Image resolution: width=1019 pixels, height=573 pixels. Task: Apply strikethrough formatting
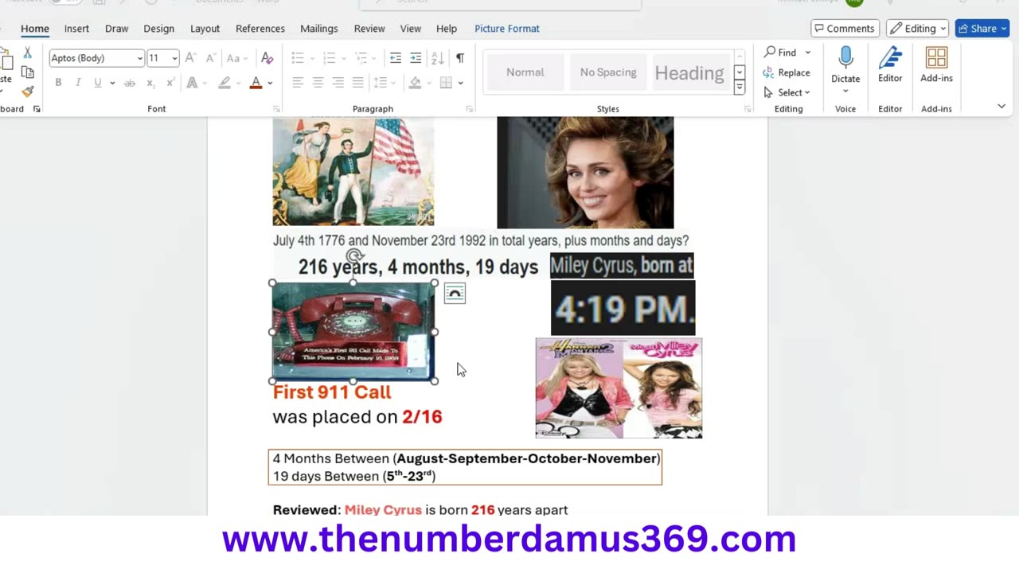(130, 83)
